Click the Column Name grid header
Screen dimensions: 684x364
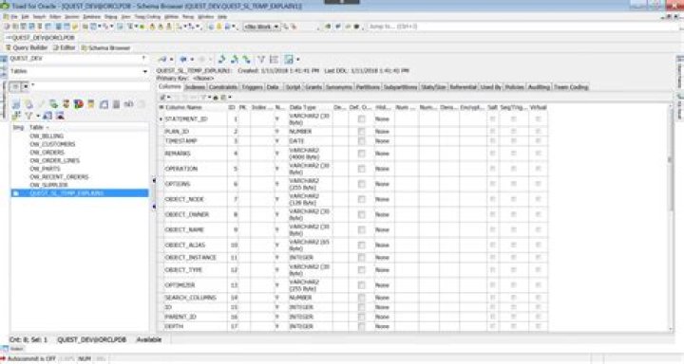tap(183, 107)
